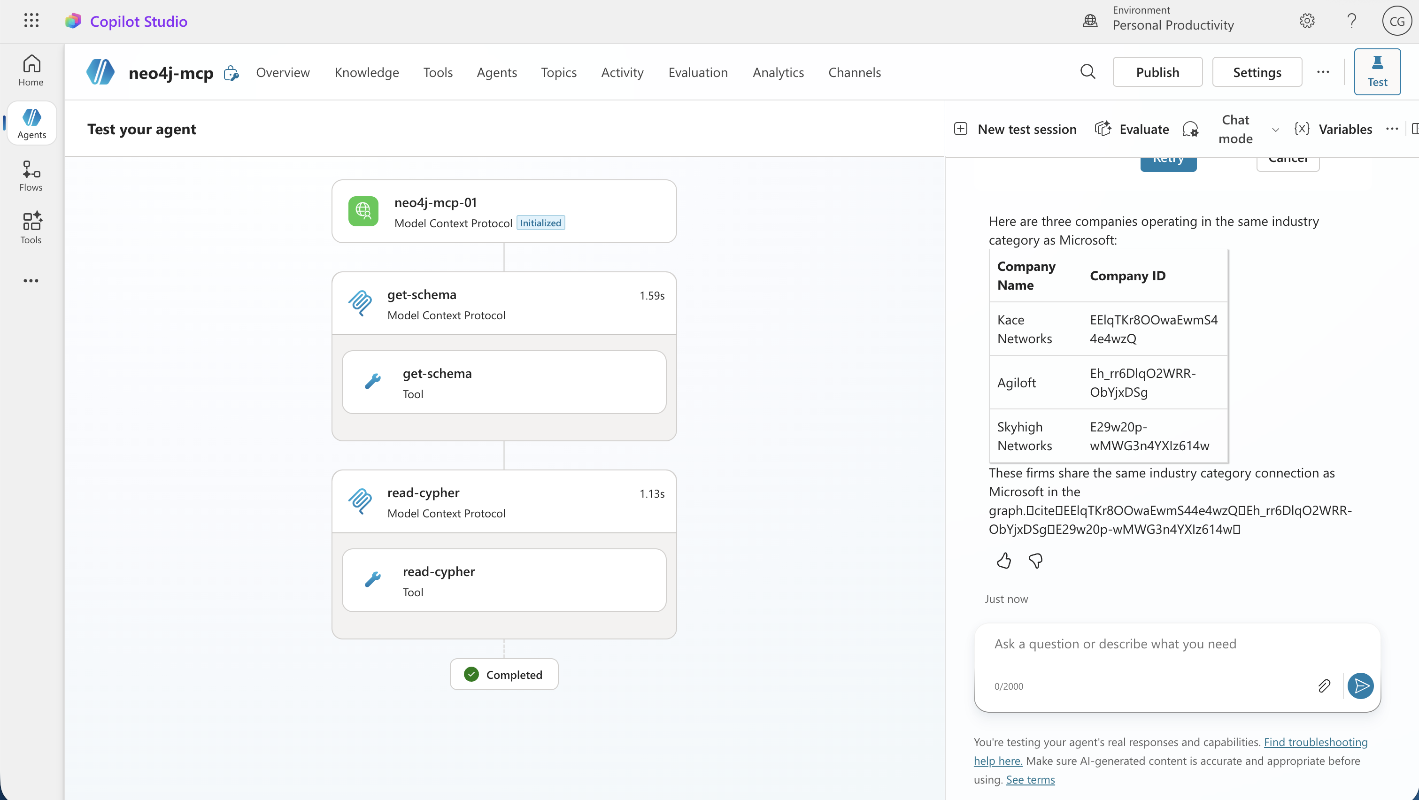The width and height of the screenshot is (1419, 800).
Task: Open the get-schema step header
Action: click(504, 303)
